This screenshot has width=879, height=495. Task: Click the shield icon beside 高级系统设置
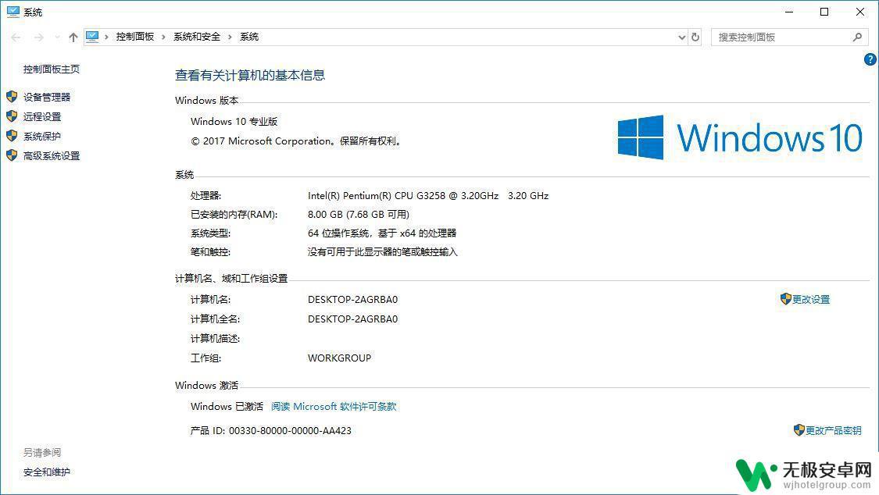click(12, 155)
